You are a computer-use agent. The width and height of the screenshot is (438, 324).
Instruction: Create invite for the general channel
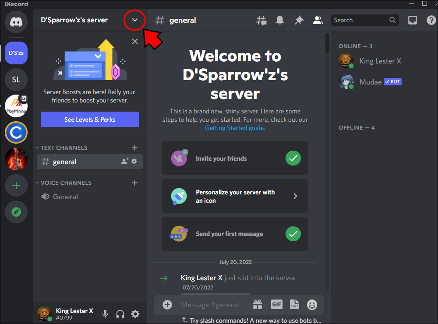[x=124, y=161]
